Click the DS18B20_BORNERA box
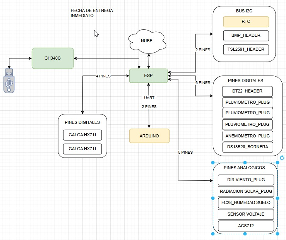 pos(247,147)
